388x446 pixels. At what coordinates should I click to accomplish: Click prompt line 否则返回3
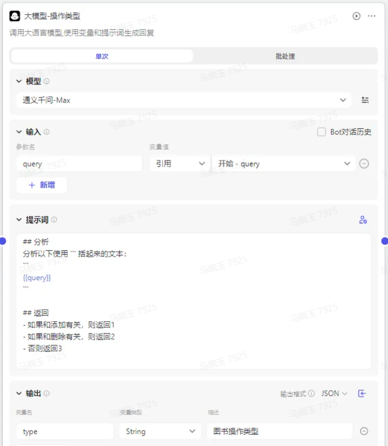43,348
